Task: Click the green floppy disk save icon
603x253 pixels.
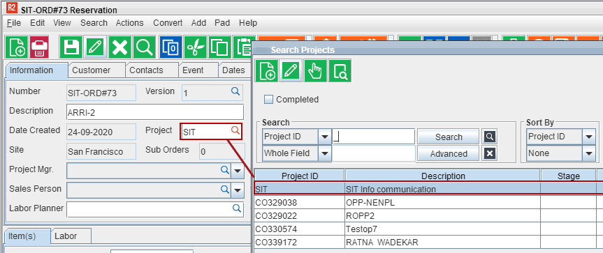Action: coord(71,47)
